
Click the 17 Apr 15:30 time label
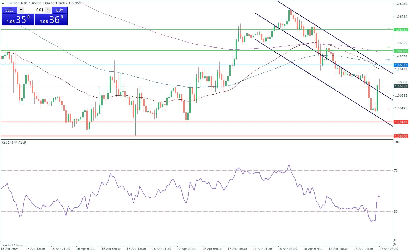pyautogui.click(x=237, y=249)
